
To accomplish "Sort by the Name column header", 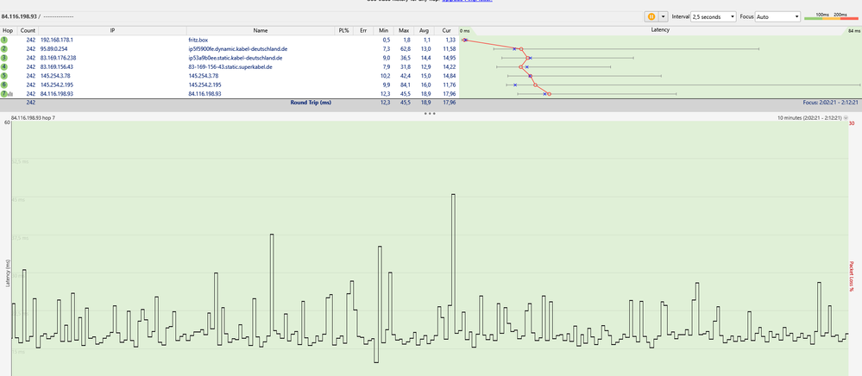I will (x=261, y=30).
